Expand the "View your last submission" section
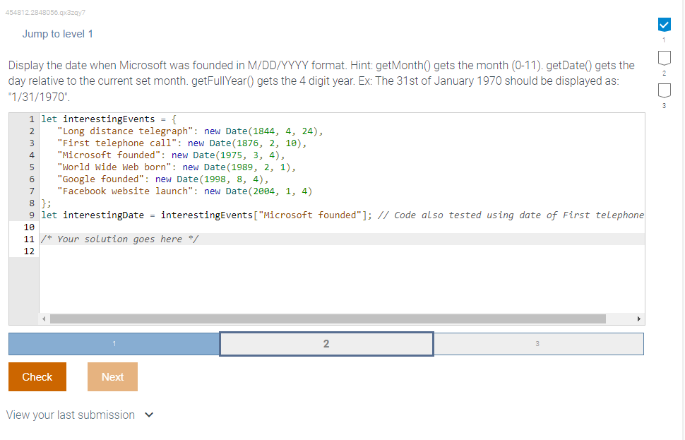The width and height of the screenshot is (685, 440). (71, 415)
